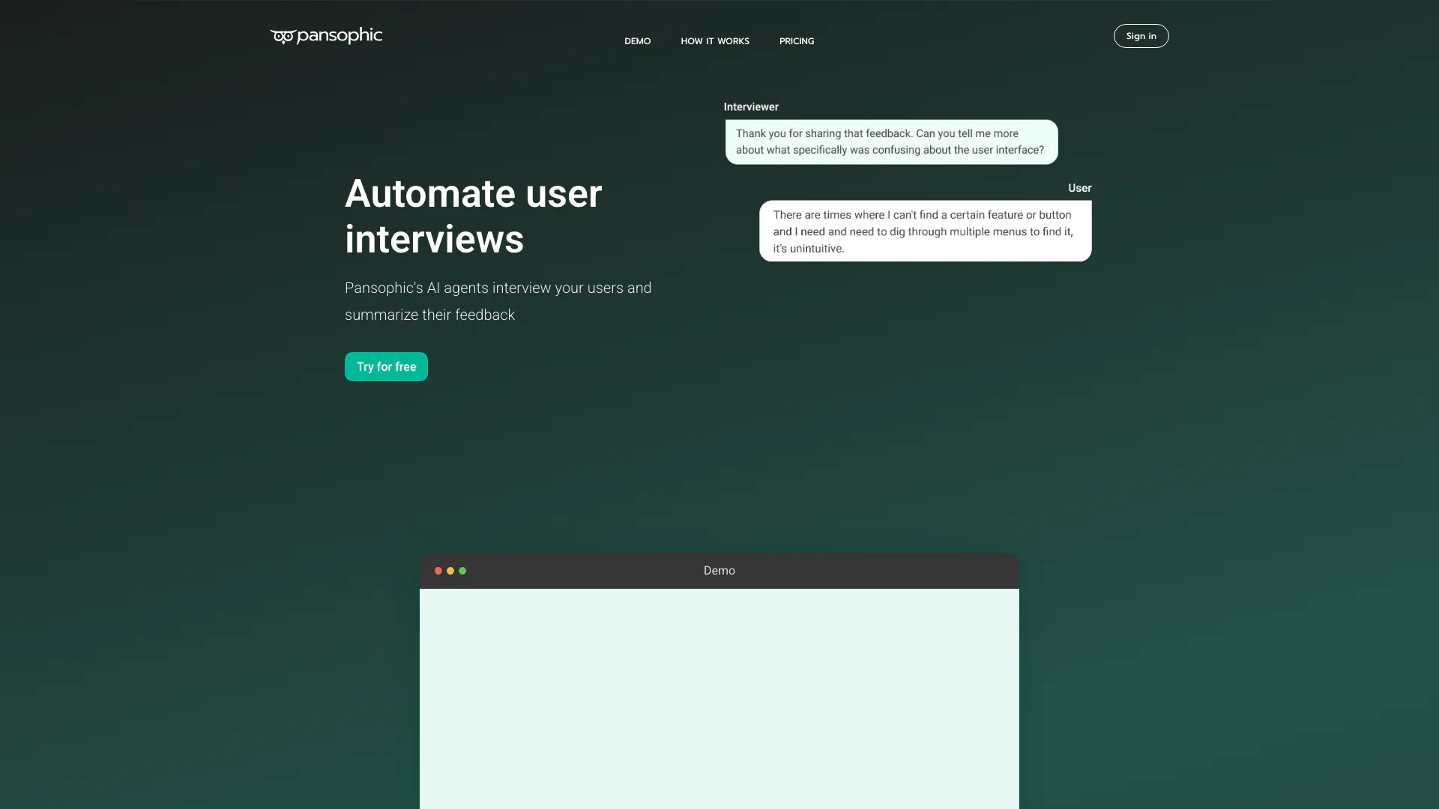Click the green dot in Demo window
The image size is (1439, 809).
[462, 571]
